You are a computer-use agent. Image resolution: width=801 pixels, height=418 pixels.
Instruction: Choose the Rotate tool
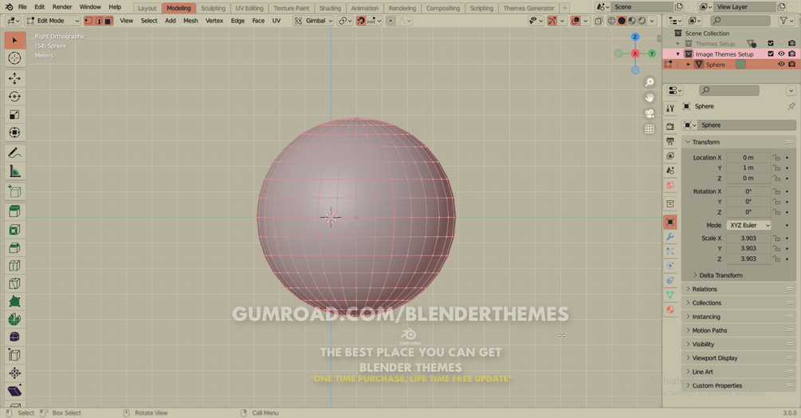pyautogui.click(x=15, y=97)
